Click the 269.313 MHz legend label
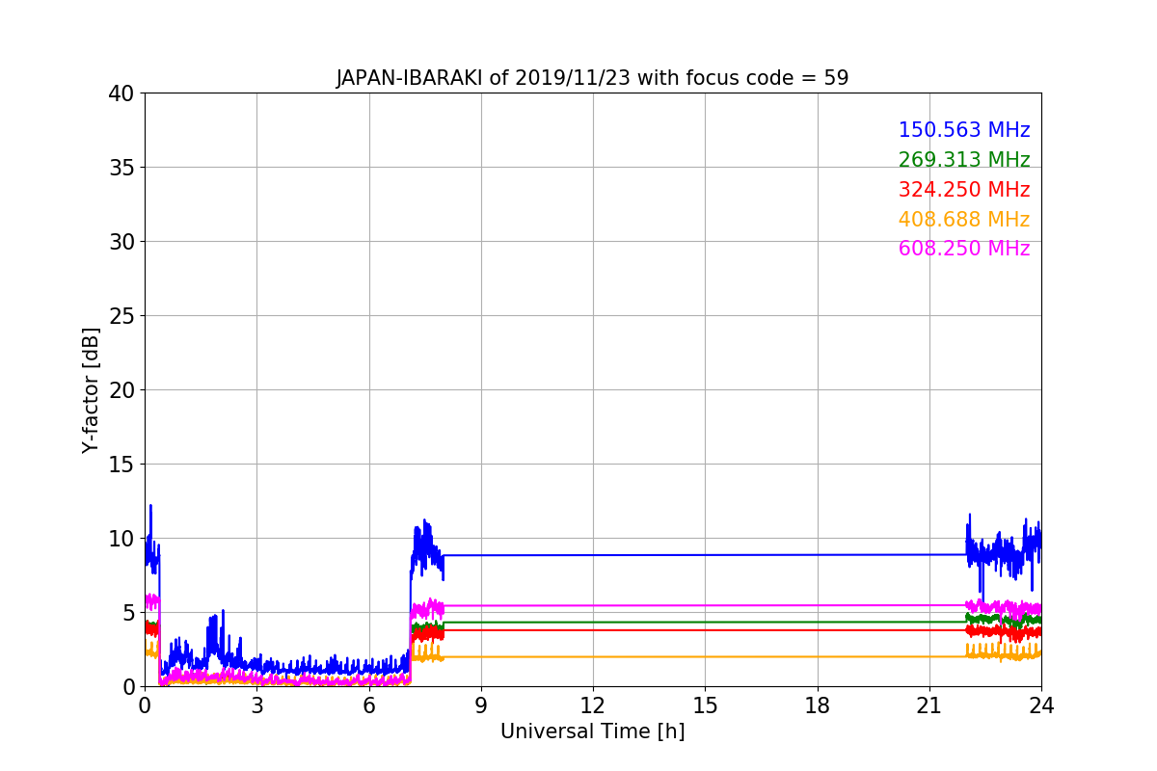The width and height of the screenshot is (1157, 771). point(963,160)
